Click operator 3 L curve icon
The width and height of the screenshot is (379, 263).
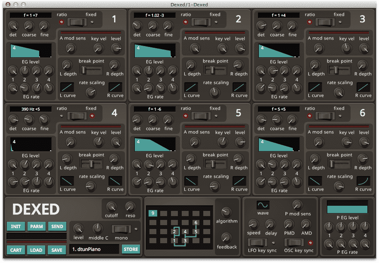[x=315, y=87]
